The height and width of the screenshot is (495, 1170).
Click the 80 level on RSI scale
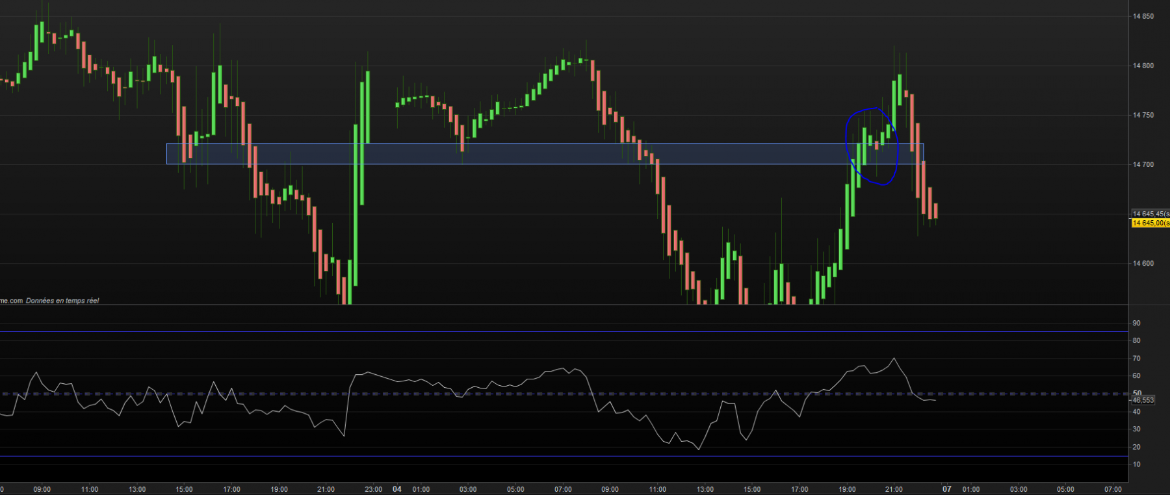[1136, 340]
